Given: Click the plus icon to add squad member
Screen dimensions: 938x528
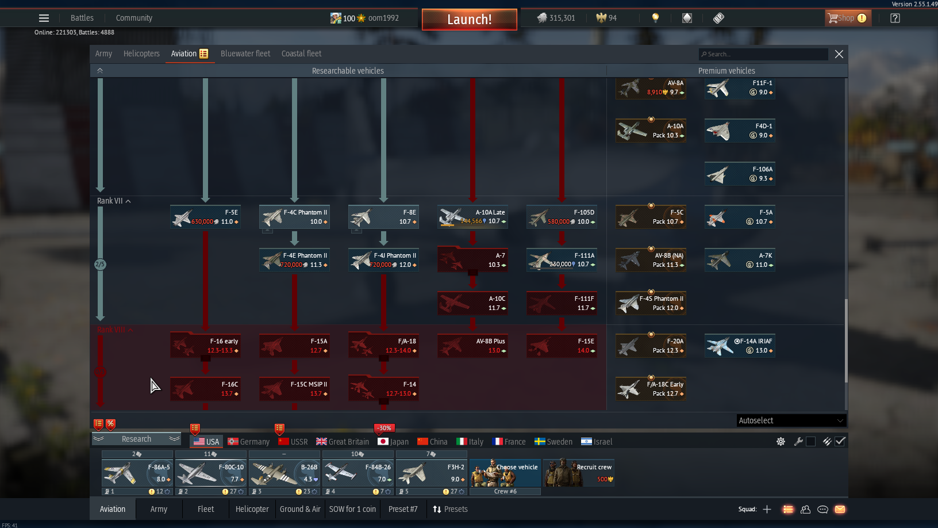Looking at the screenshot, I should pos(767,510).
